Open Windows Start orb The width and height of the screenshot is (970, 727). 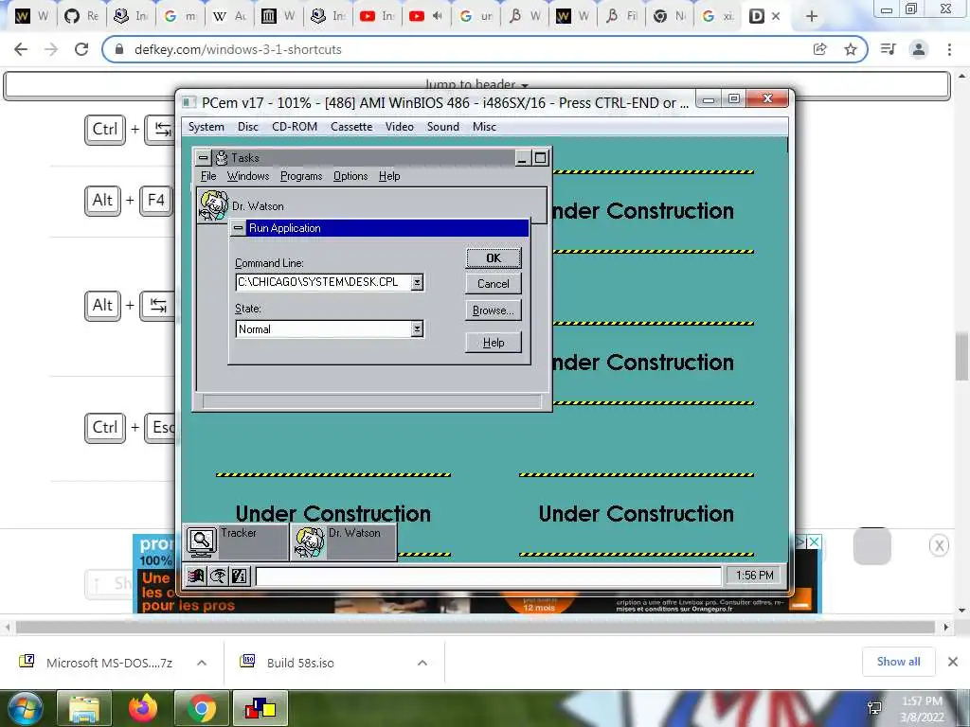click(x=25, y=708)
